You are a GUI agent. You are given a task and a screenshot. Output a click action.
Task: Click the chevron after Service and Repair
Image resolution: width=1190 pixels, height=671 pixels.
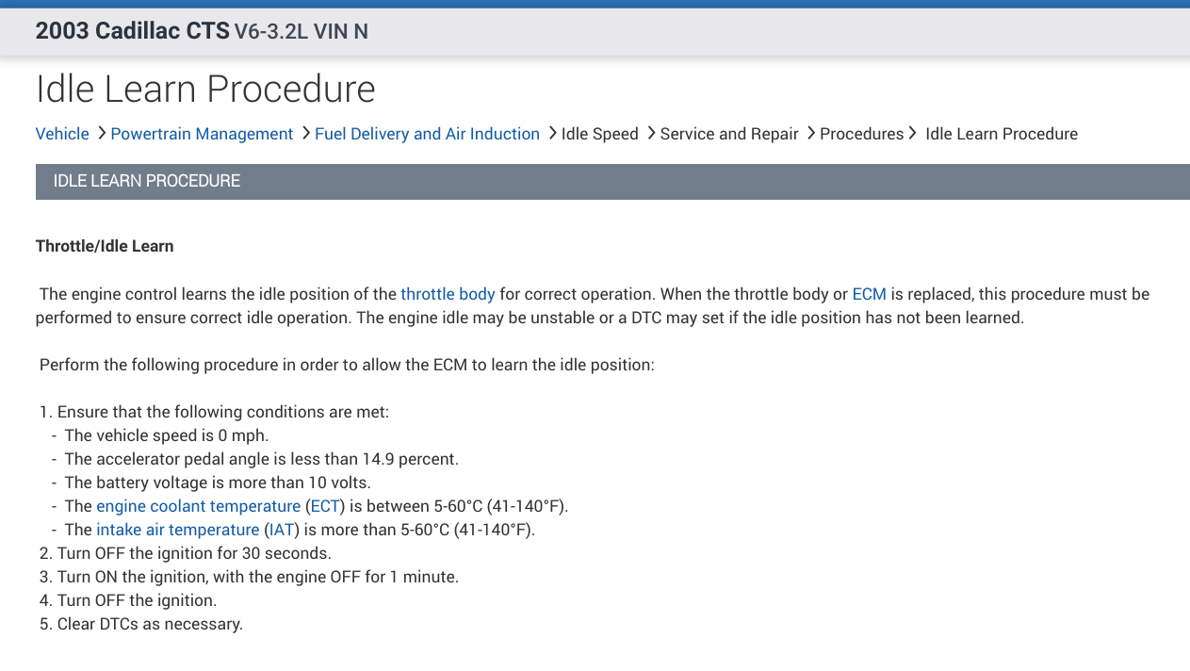click(810, 134)
